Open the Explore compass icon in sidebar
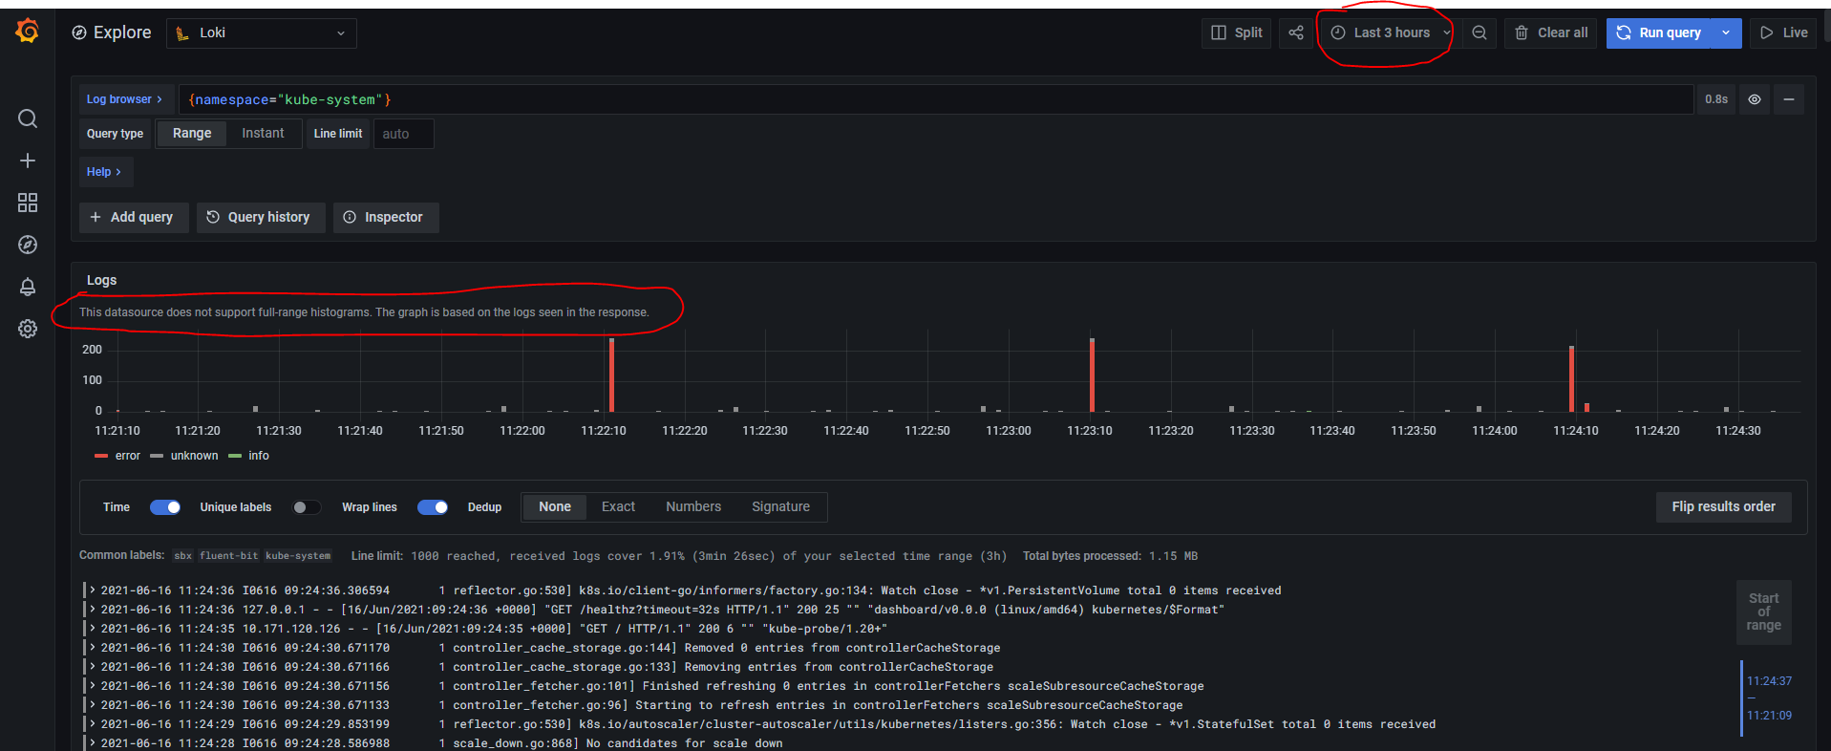 28,245
